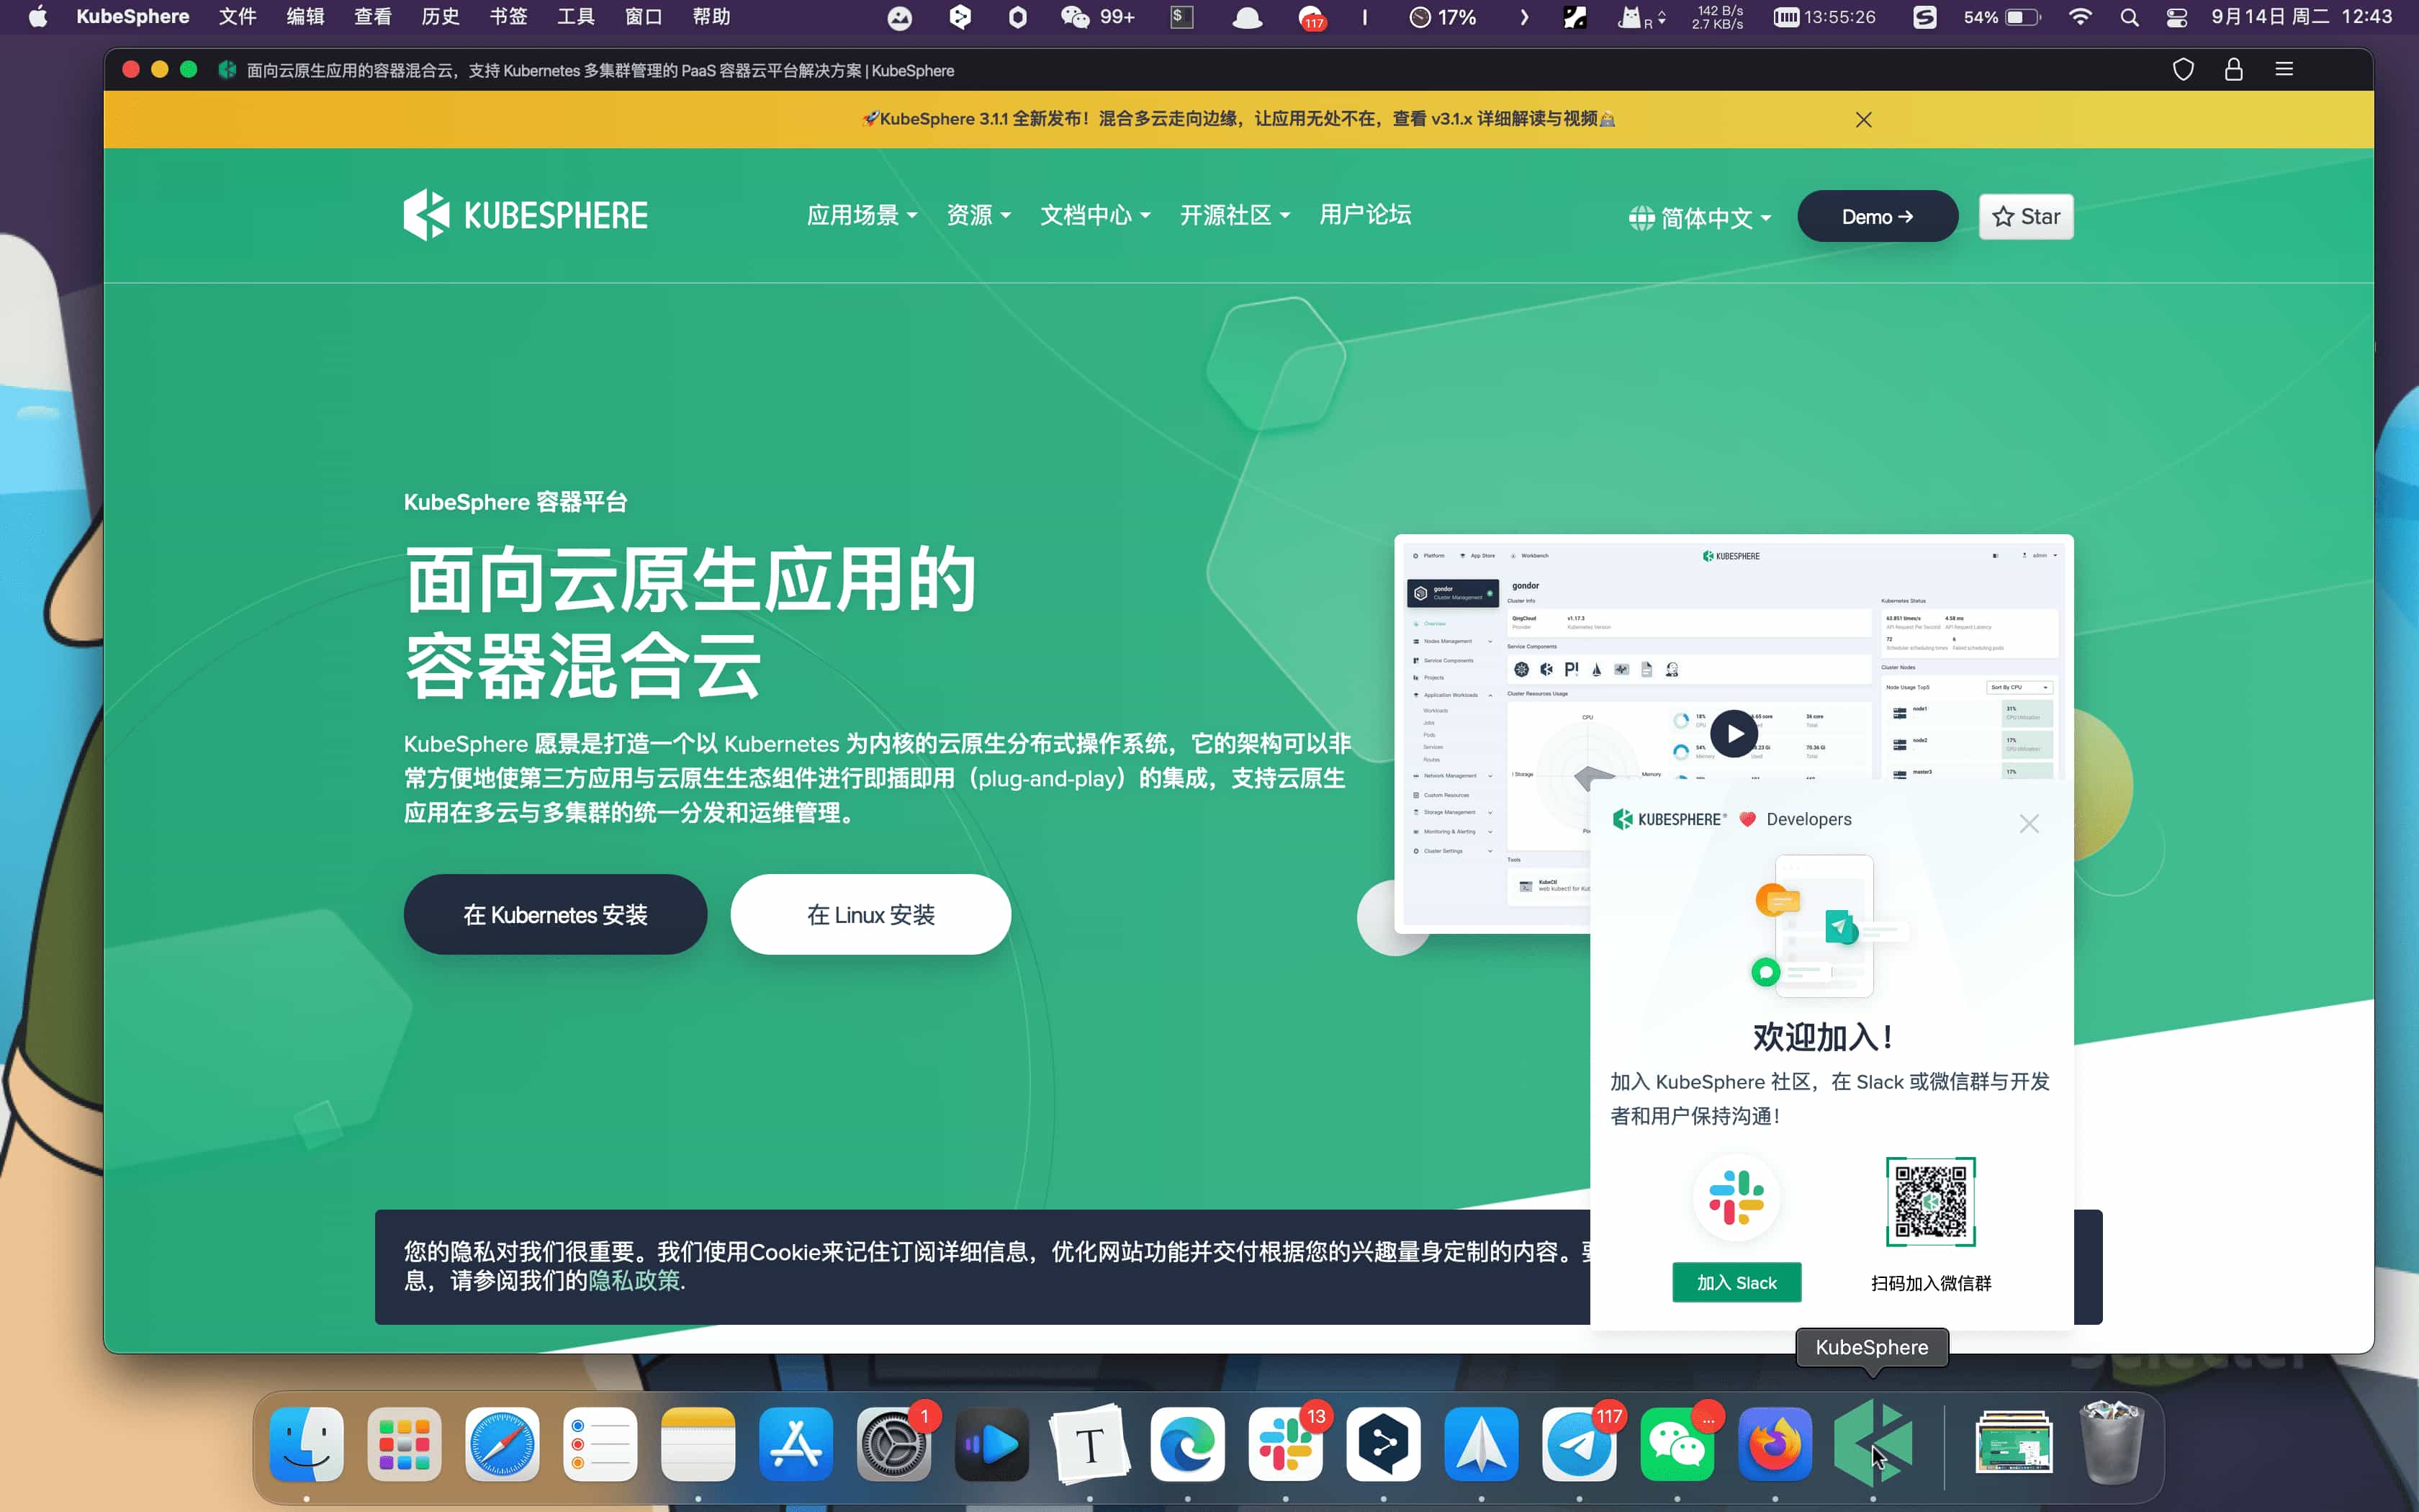Open Slack from the Dock
This screenshot has width=2419, height=1512.
(x=1286, y=1444)
